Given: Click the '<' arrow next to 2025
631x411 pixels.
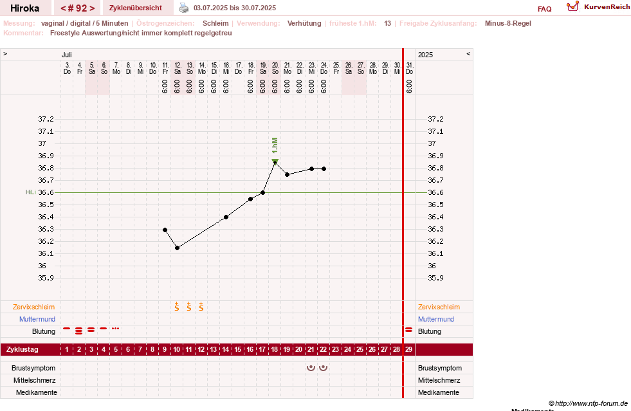Looking at the screenshot, I should click(x=468, y=53).
